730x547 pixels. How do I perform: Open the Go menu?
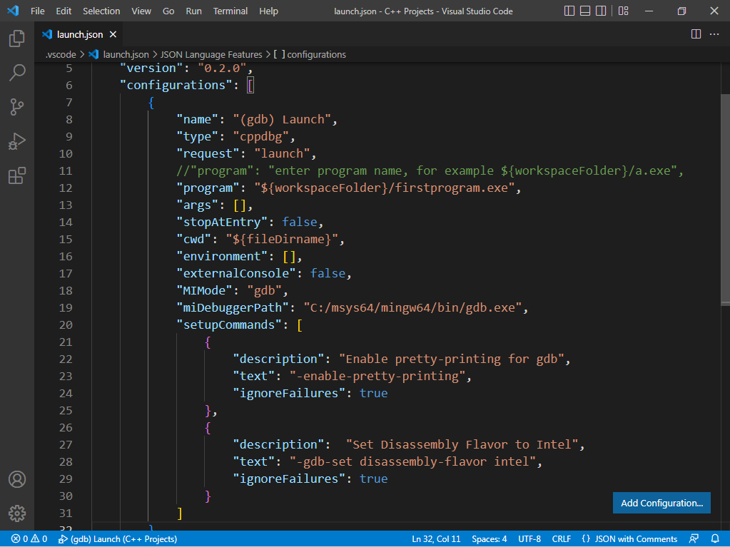click(168, 11)
